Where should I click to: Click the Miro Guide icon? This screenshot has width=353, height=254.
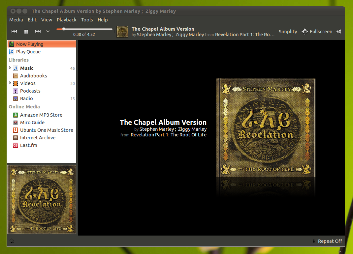(16, 123)
